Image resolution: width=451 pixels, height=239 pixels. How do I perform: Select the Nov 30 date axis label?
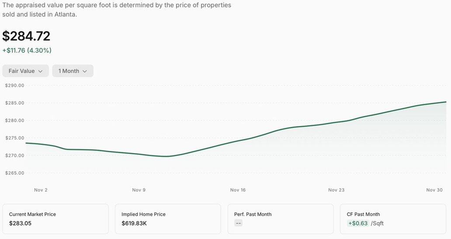pos(434,190)
